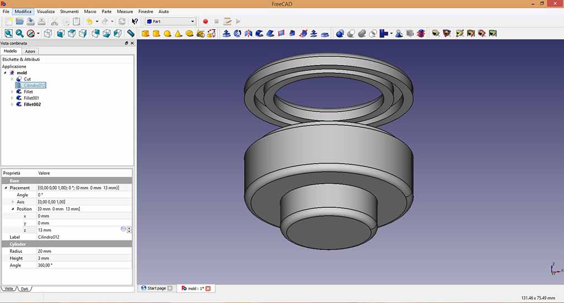
Task: Save the document with Save icon
Action: [x=31, y=21]
